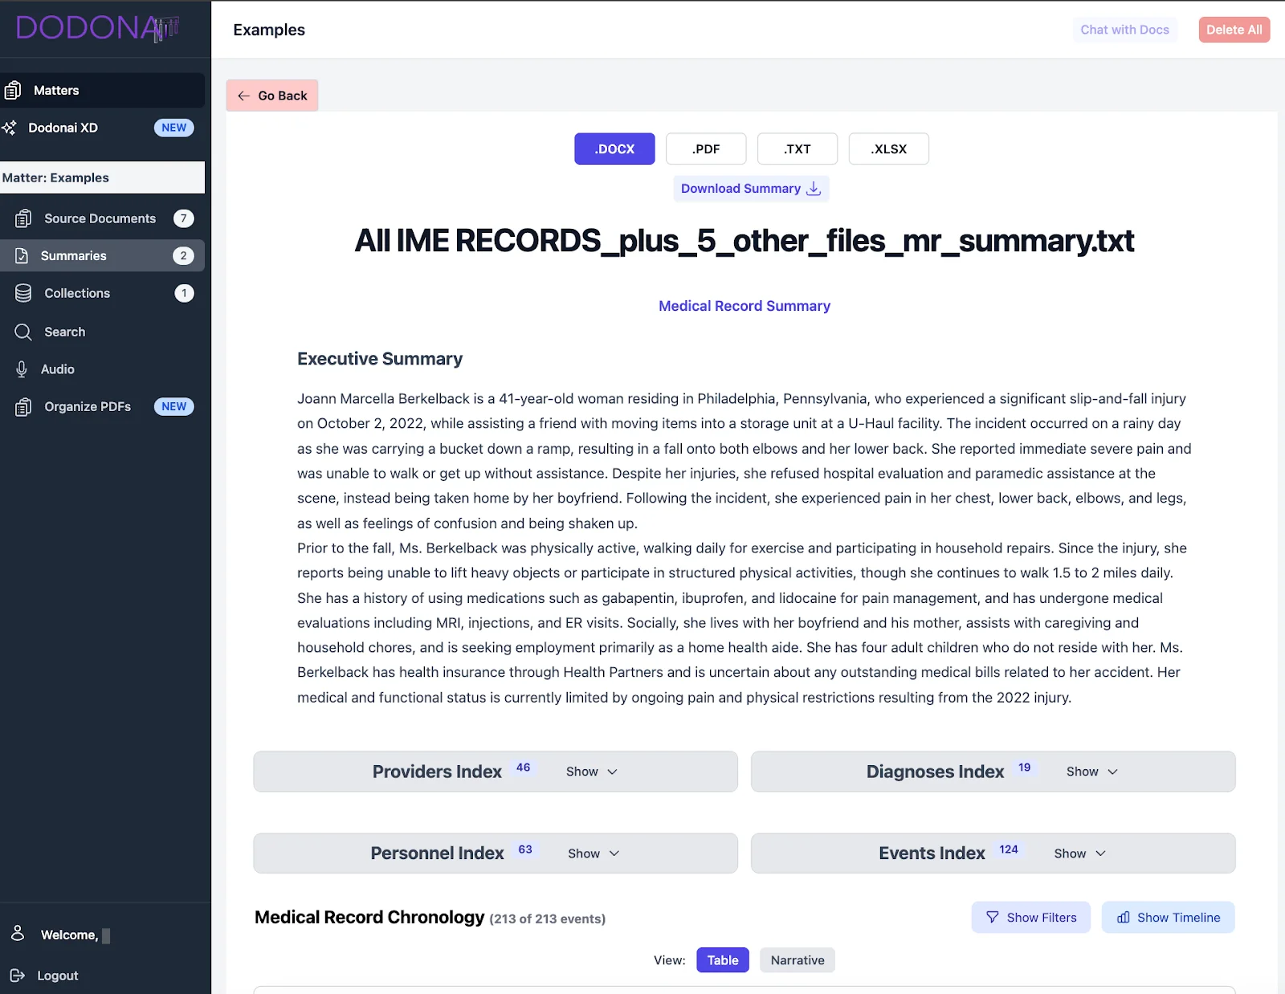Click the Organize PDFs icon

tap(23, 407)
